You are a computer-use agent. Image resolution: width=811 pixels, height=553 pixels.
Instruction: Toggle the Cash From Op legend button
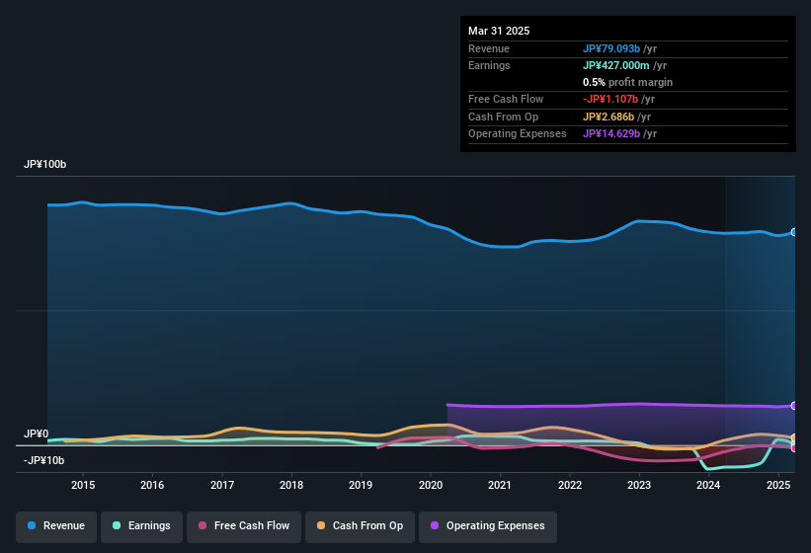(x=360, y=526)
